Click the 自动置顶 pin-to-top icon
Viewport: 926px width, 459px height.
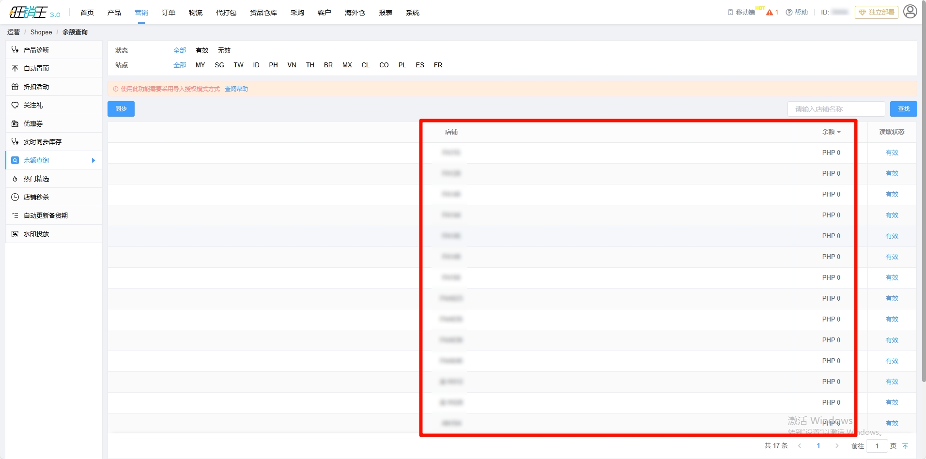point(15,68)
